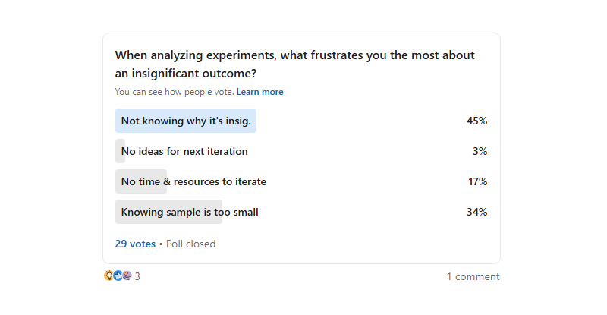Select the "No ideas for next iteration" option
This screenshot has height=315, width=607.
coord(184,151)
